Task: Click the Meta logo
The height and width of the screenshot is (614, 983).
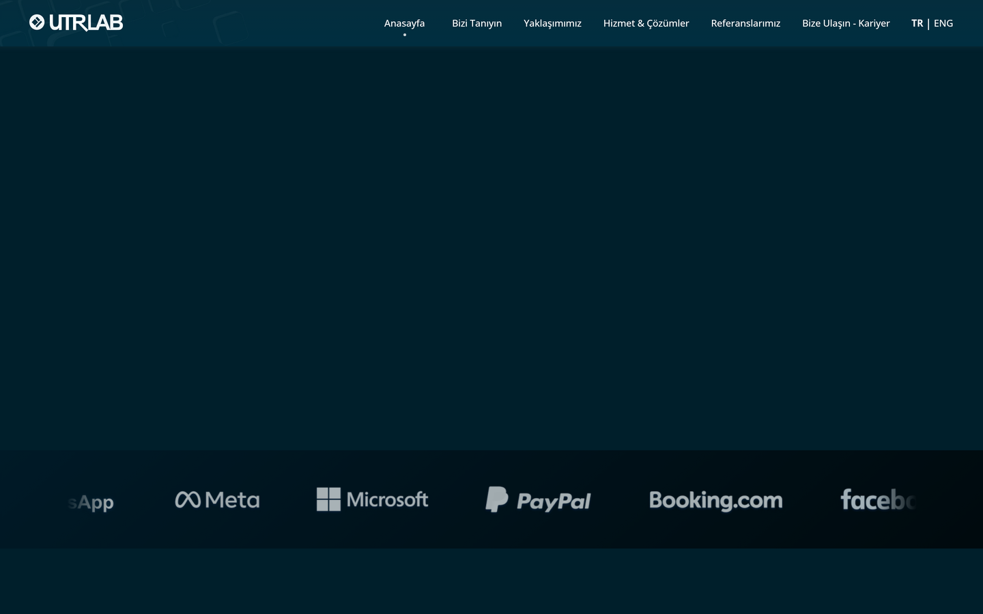Action: [217, 500]
